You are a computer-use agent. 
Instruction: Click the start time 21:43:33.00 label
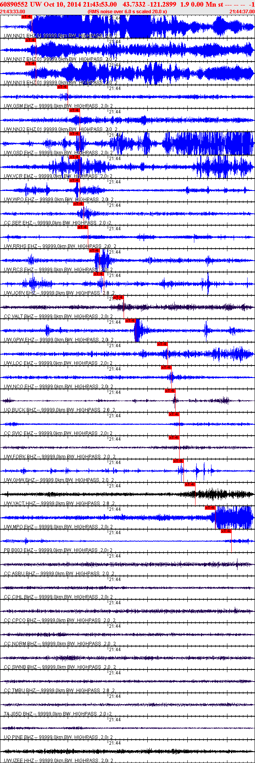[x=12, y=12]
